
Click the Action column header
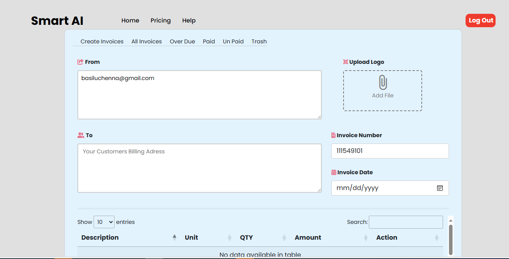pyautogui.click(x=408, y=237)
